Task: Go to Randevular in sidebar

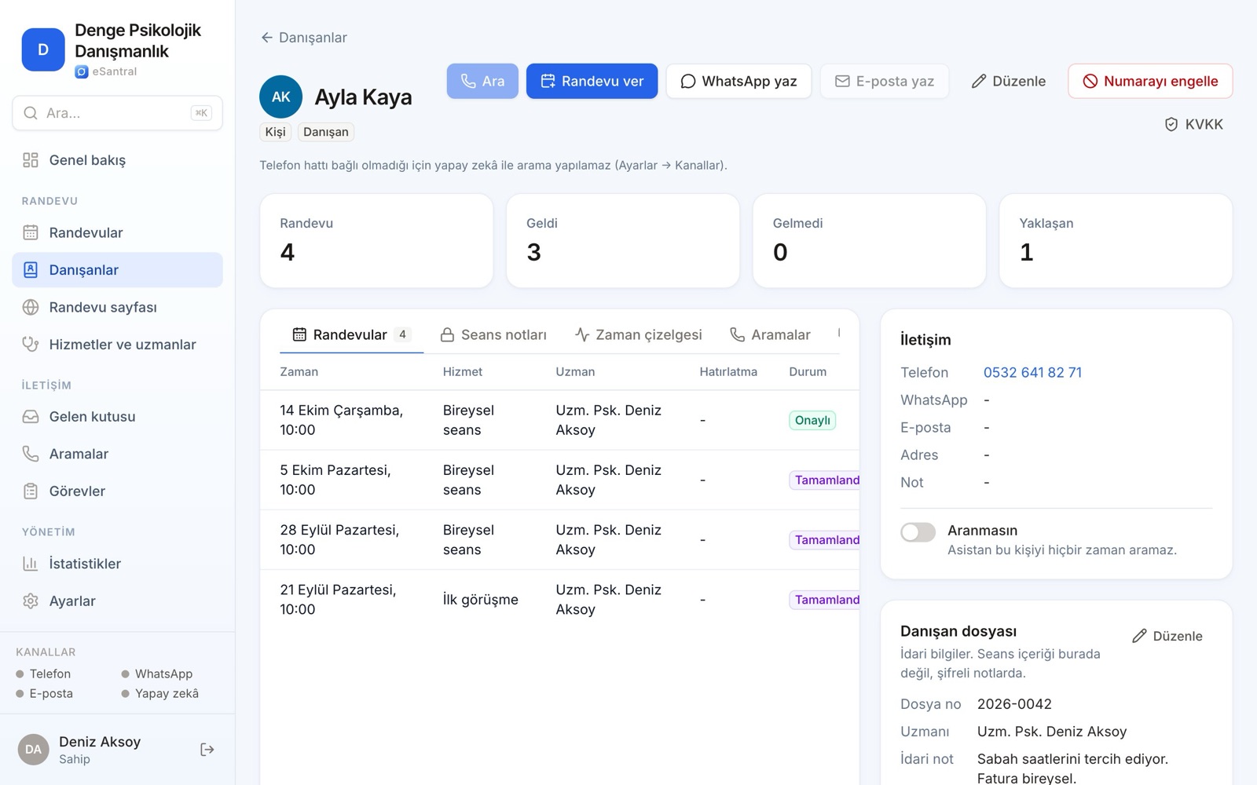Action: [117, 232]
